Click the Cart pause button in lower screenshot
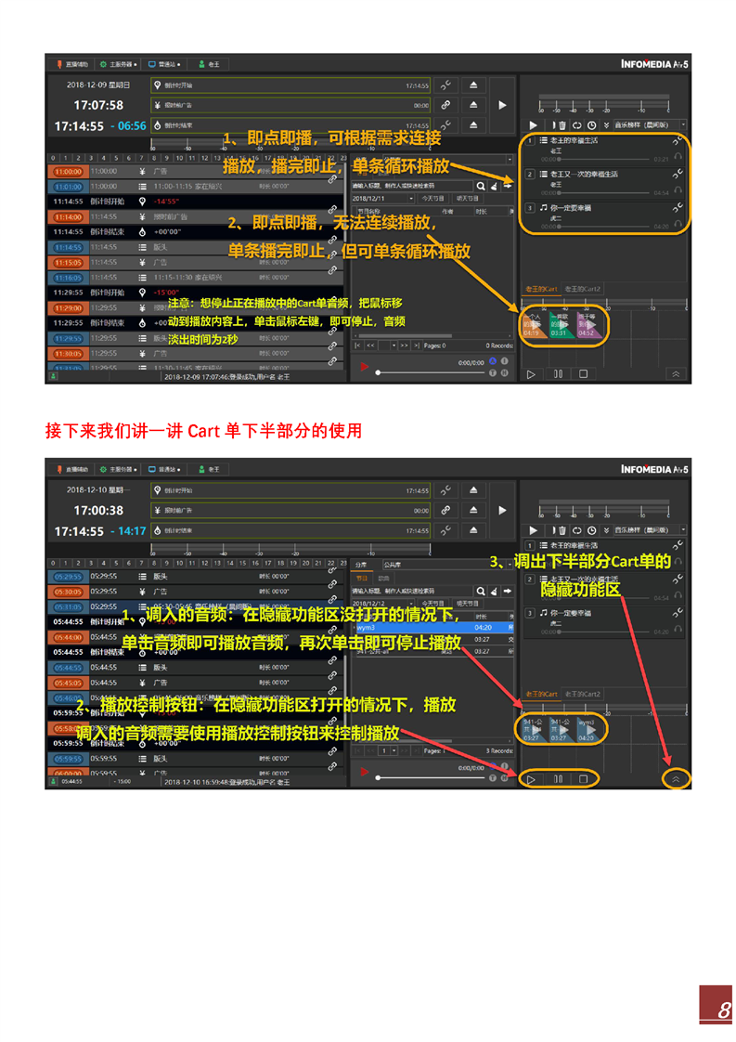Viewport: 736px width, 1042px height. click(558, 778)
